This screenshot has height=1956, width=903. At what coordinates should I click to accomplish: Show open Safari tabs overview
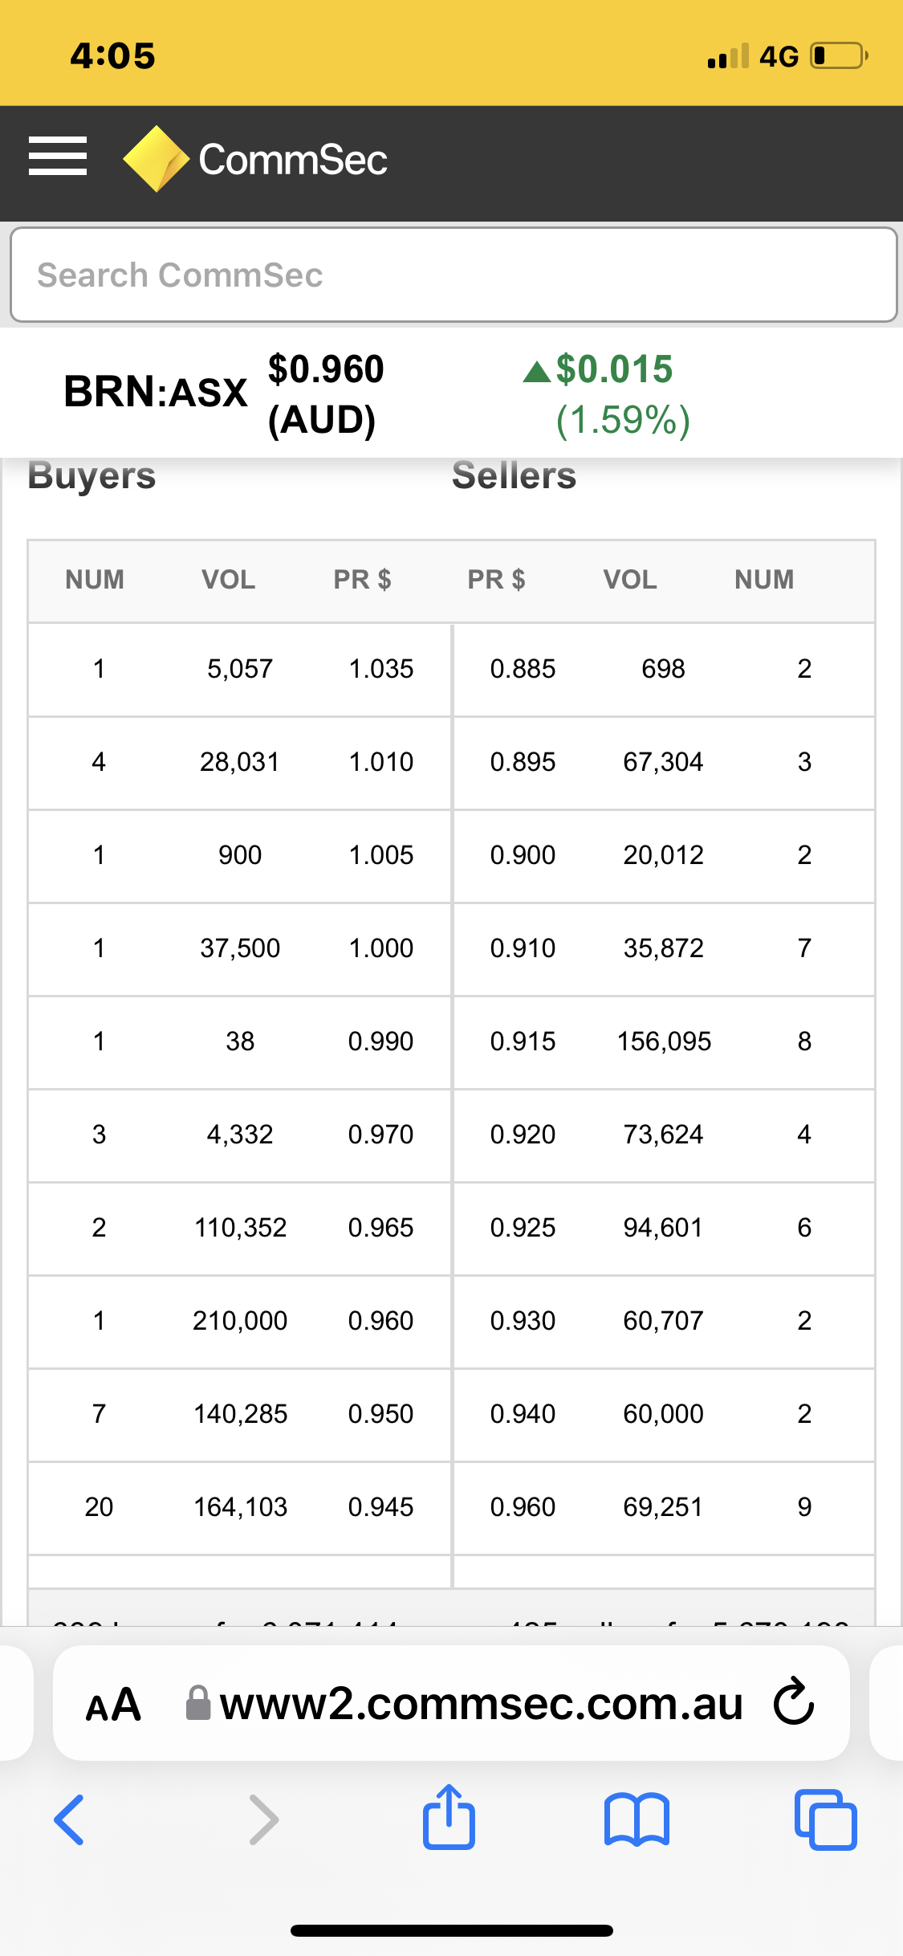click(825, 1819)
